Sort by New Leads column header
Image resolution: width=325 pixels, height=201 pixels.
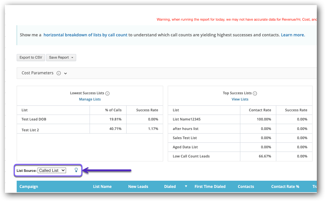coord(138,187)
